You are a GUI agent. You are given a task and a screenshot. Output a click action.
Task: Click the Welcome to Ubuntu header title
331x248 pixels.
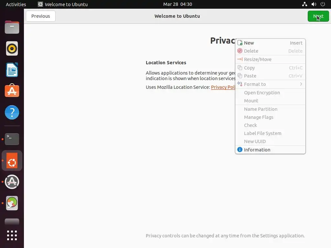177,16
